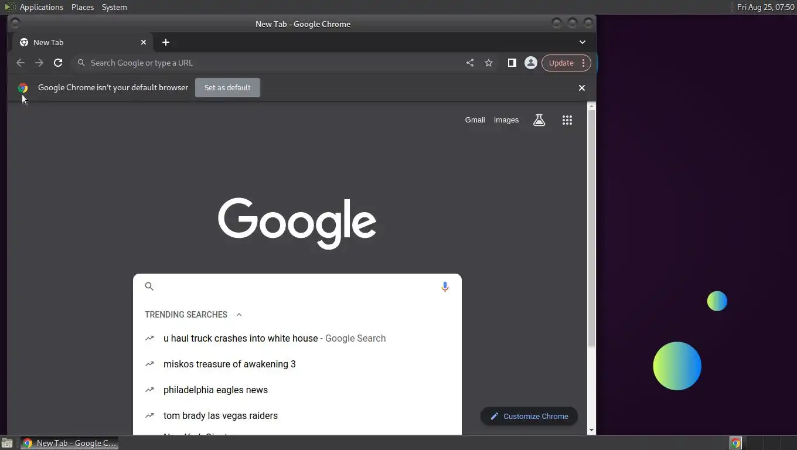Close the New Tab tab
This screenshot has height=450, width=797.
pyautogui.click(x=144, y=42)
